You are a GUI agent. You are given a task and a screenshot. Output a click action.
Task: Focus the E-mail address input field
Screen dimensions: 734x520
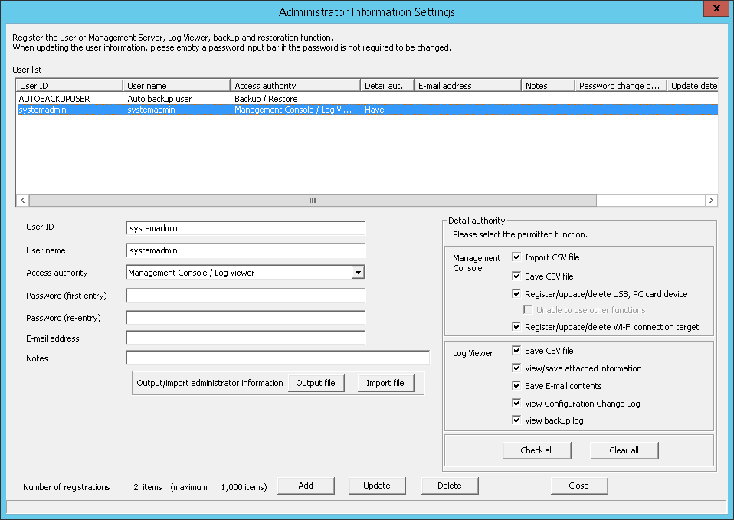point(245,338)
